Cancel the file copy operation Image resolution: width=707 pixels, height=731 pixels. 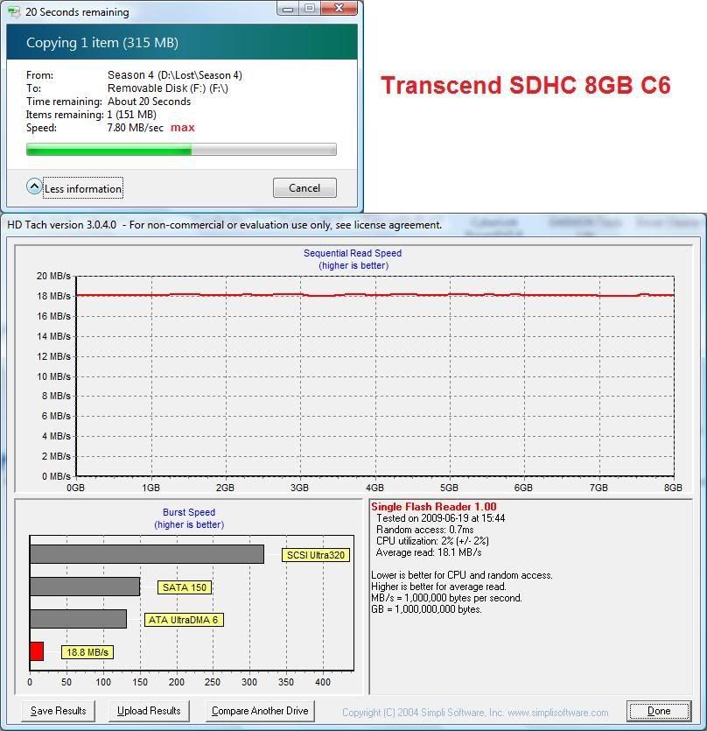304,187
